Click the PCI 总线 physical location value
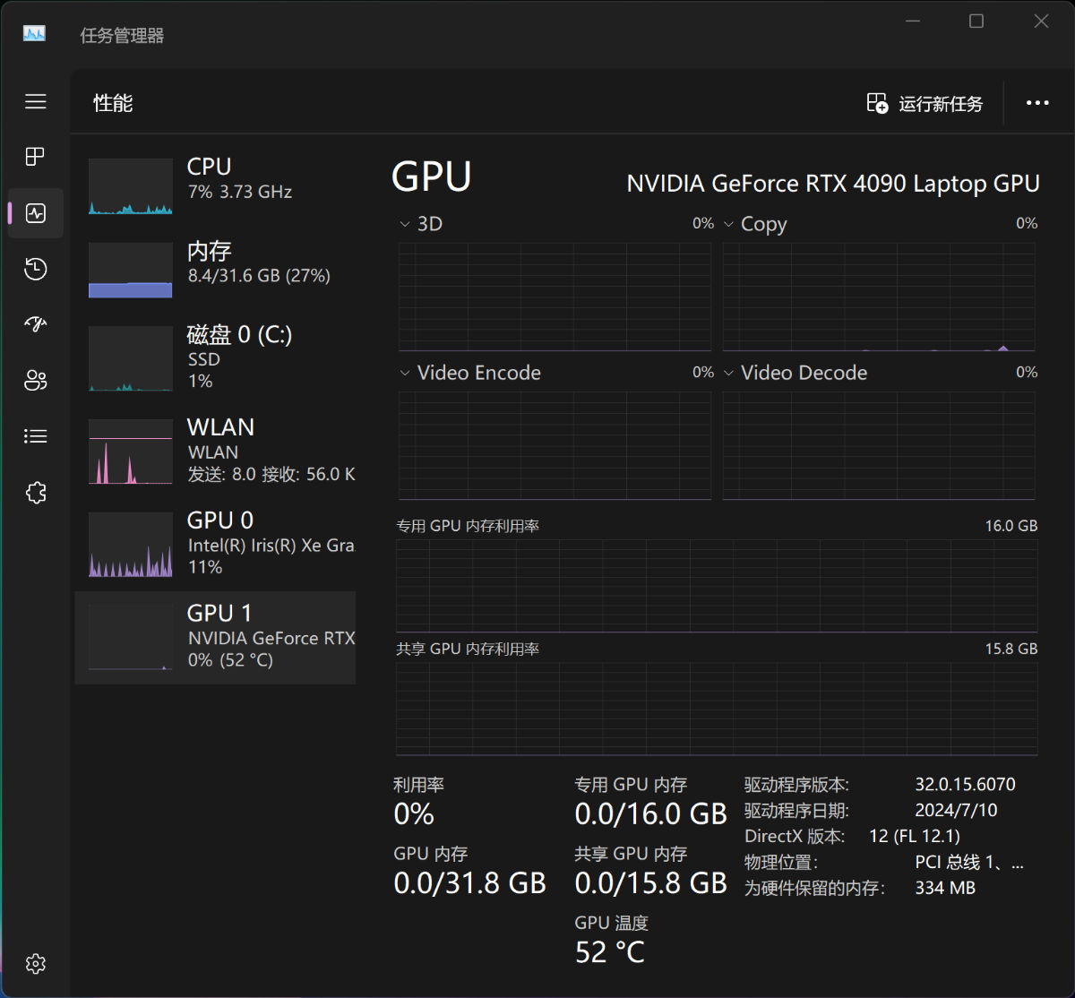1075x998 pixels. [969, 863]
